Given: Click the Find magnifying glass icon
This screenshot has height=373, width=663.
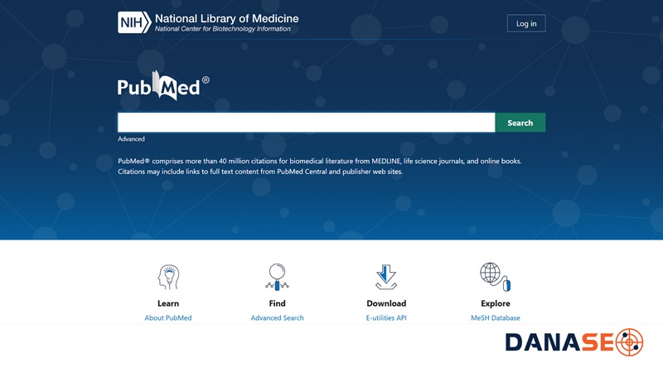Looking at the screenshot, I should (x=277, y=277).
